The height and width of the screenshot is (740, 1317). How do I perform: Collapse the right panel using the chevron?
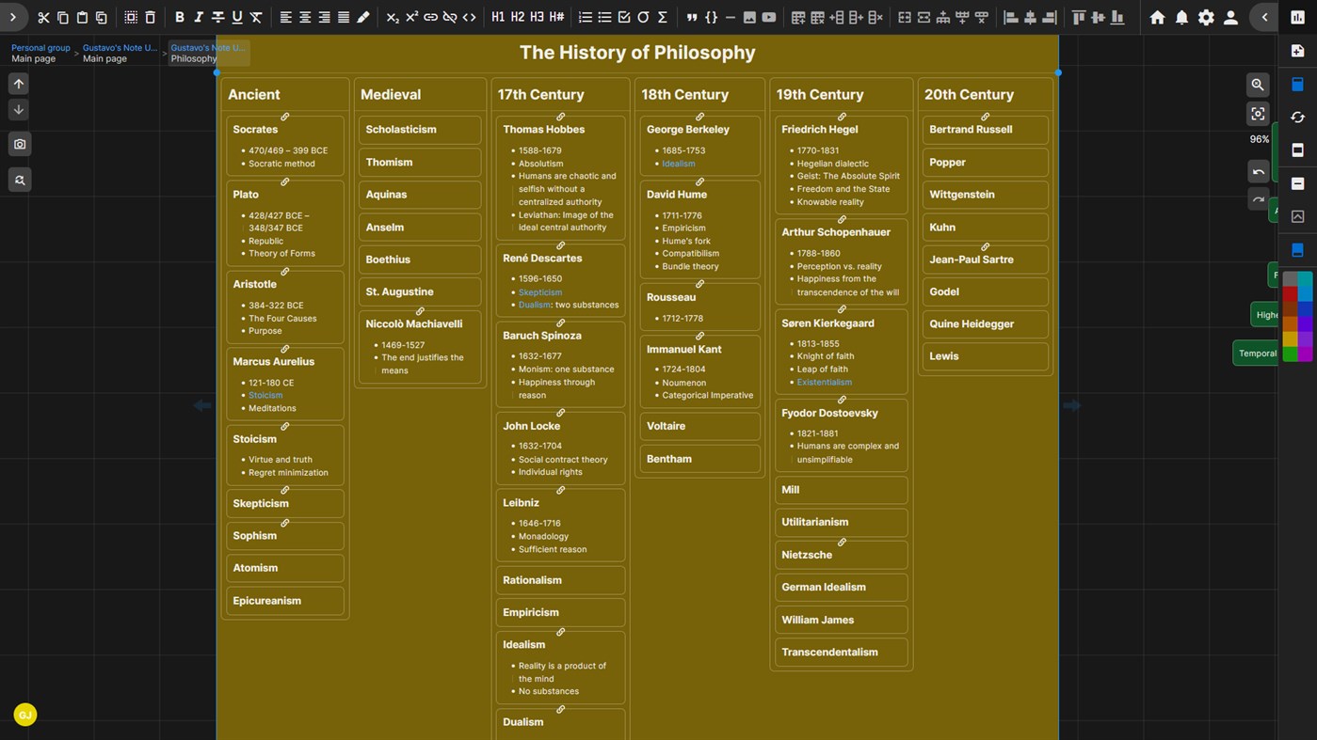(1264, 16)
